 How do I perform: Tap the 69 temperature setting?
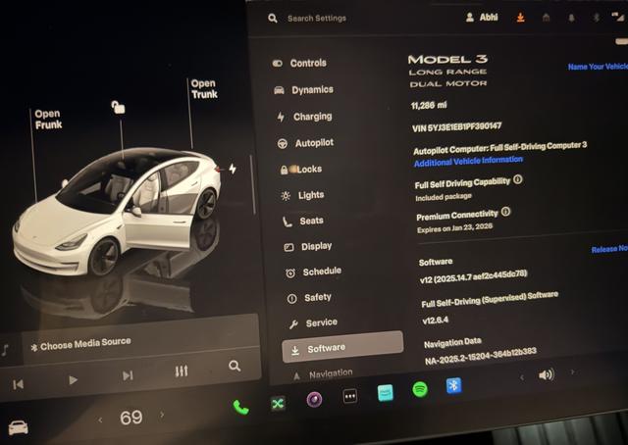click(x=131, y=418)
